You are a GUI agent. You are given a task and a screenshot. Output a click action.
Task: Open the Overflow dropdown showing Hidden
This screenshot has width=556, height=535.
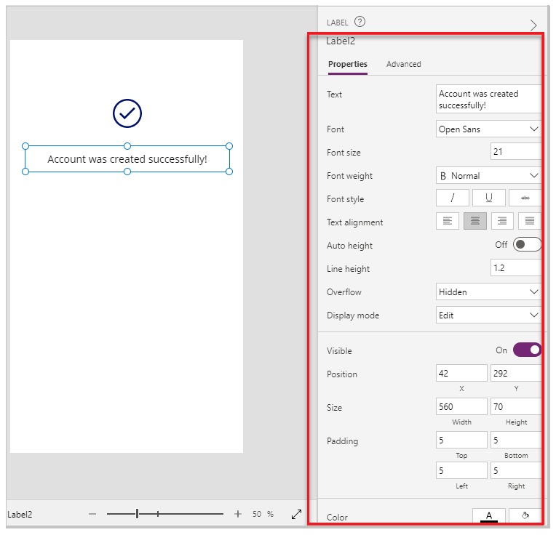[488, 291]
